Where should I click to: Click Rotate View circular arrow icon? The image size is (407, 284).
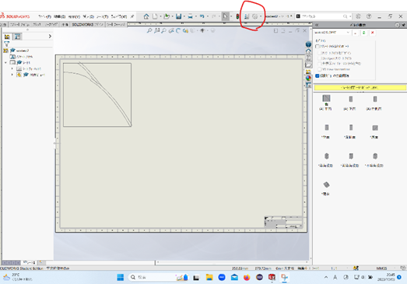tap(178, 30)
